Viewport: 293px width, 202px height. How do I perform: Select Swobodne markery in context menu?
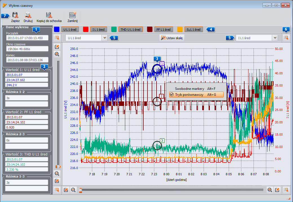[195, 89]
